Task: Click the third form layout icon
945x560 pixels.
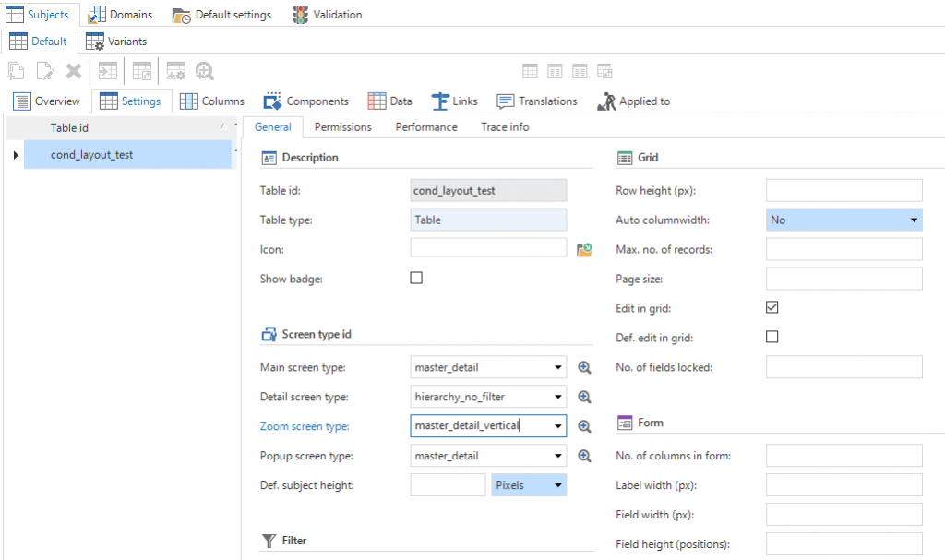Action: tap(580, 72)
